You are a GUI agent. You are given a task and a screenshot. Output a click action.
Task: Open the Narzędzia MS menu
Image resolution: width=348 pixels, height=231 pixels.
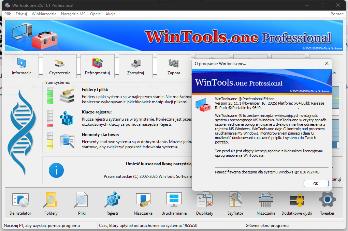(x=73, y=14)
